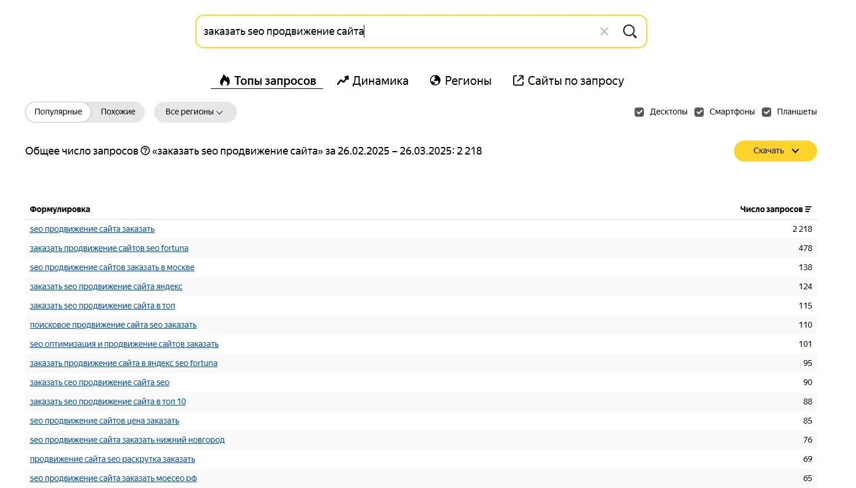Open link заказать seo продвижение сайта яндекс
Viewport: 856px width, 488px height.
(x=106, y=286)
